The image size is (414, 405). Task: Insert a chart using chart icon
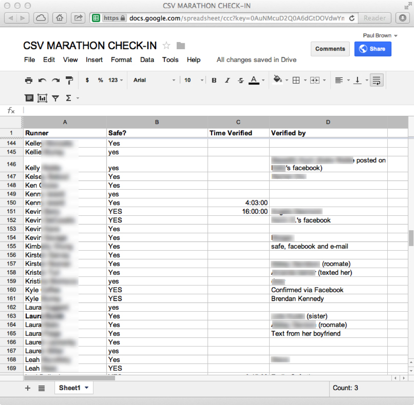click(x=42, y=98)
